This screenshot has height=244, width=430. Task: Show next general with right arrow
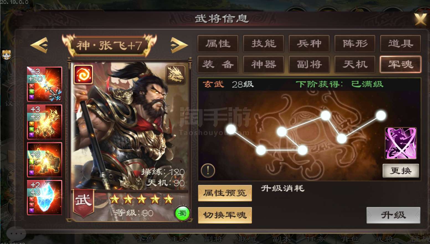179,45
